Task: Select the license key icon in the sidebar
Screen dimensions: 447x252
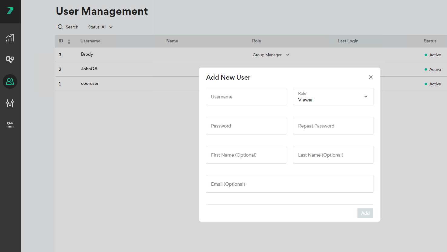Action: tap(10, 124)
